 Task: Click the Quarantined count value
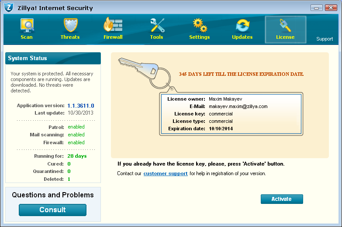coord(69,171)
